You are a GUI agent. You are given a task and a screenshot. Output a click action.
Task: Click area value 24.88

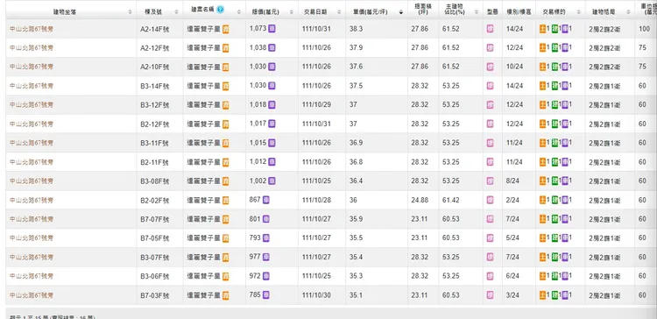click(420, 200)
